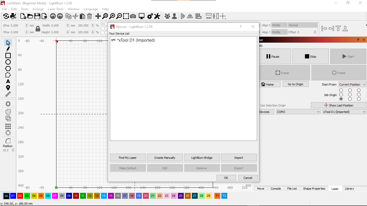Screen dimensions: 367x206
Task: Open the Laser Tools menu
Action: coord(56,9)
